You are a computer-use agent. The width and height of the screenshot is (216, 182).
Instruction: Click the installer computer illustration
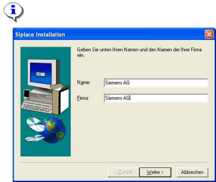tap(45, 102)
